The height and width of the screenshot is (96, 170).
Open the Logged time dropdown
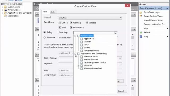(90, 18)
